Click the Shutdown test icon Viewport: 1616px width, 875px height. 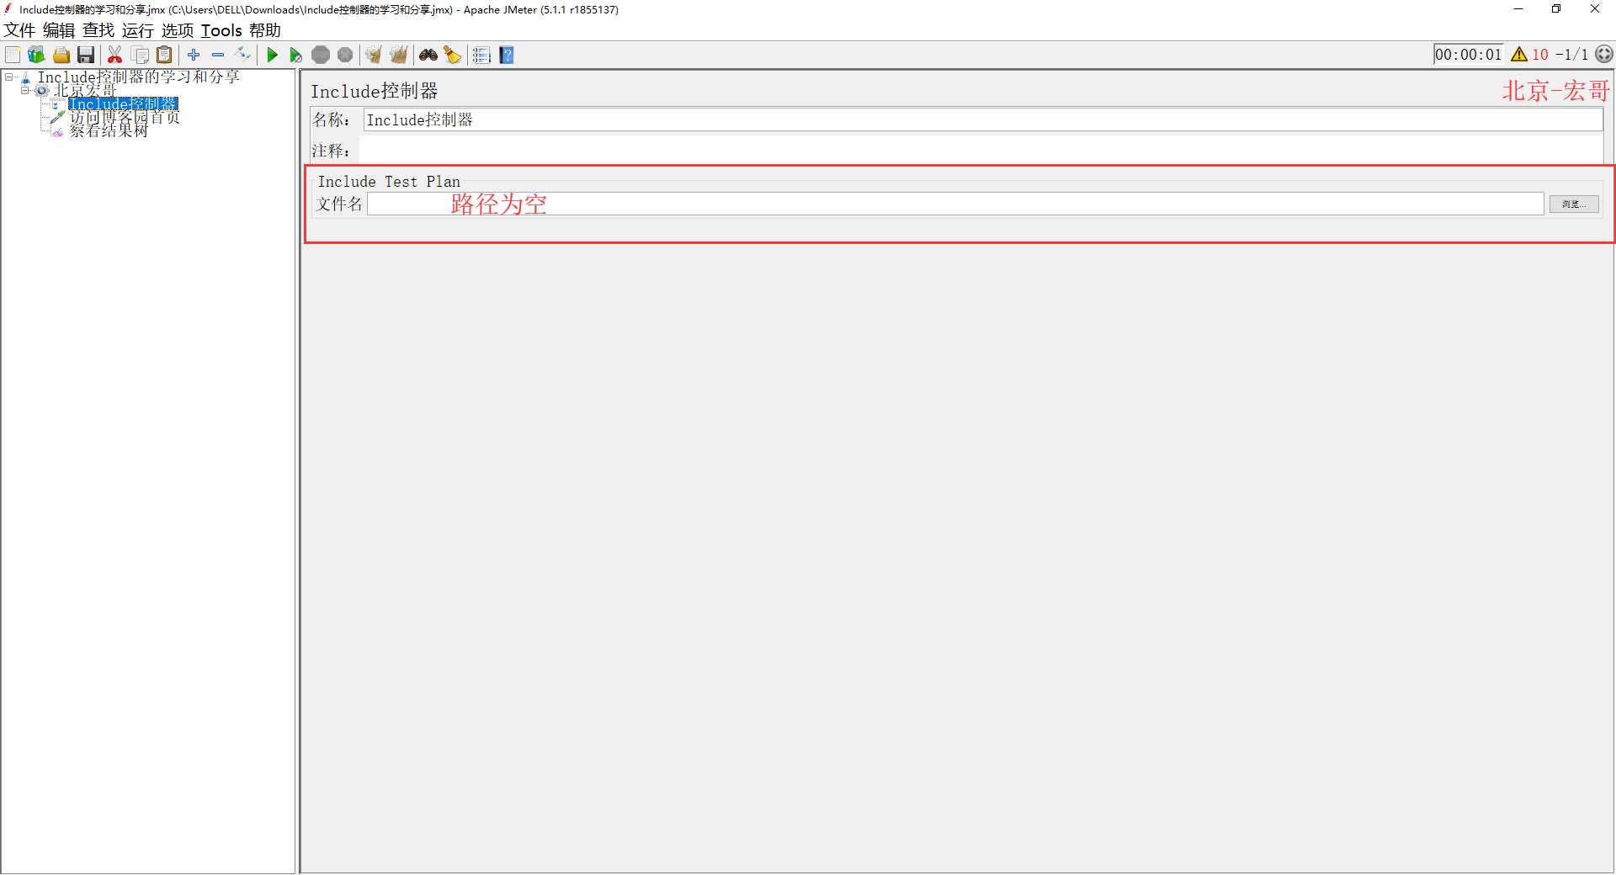[x=345, y=55]
